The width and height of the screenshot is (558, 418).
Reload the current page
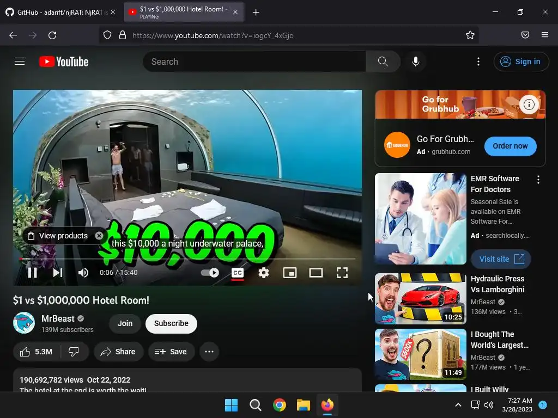click(x=52, y=35)
